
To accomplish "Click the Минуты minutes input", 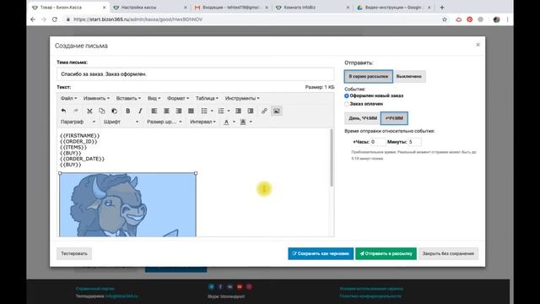I will [x=414, y=142].
